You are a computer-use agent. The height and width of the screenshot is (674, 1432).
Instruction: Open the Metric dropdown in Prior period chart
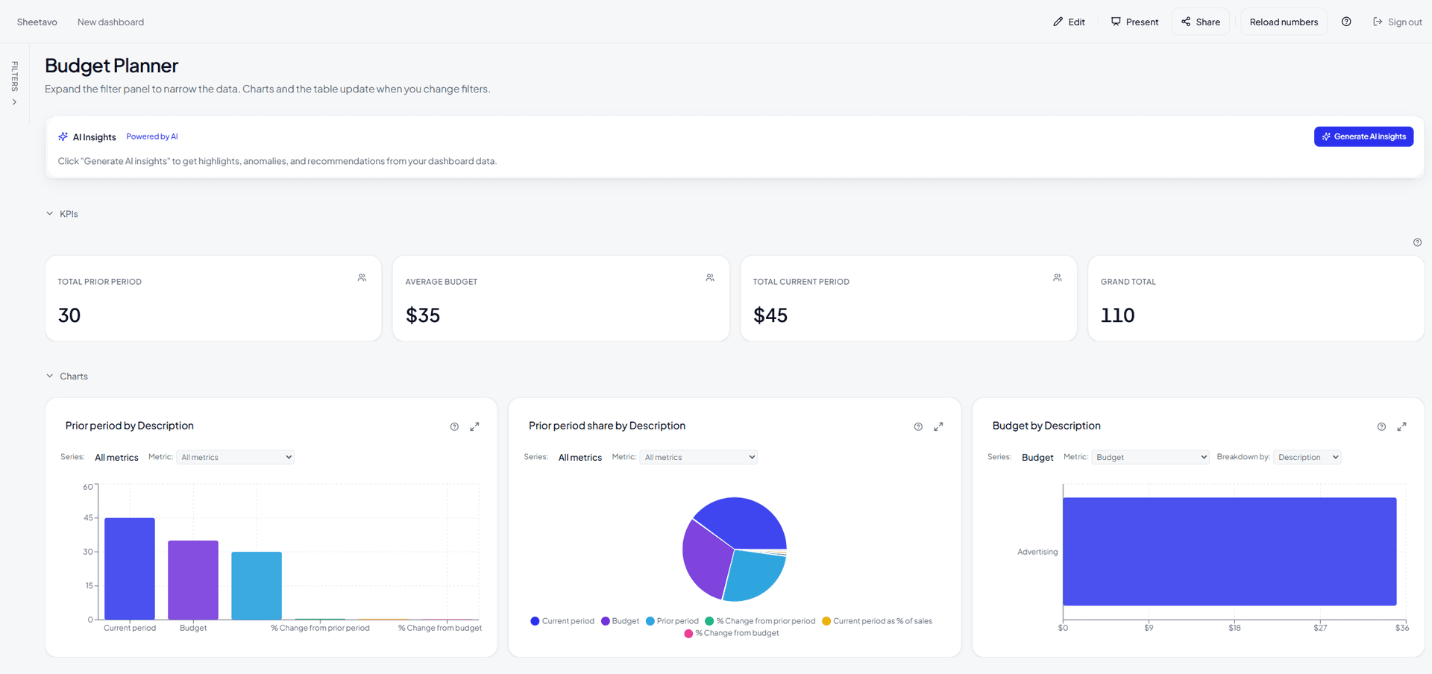click(x=235, y=457)
